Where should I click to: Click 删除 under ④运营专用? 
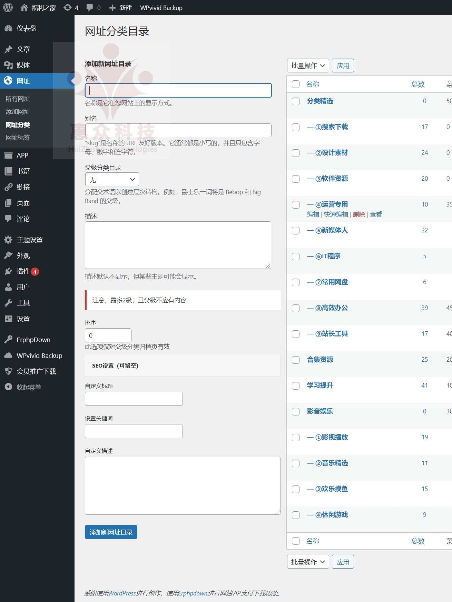coord(359,214)
